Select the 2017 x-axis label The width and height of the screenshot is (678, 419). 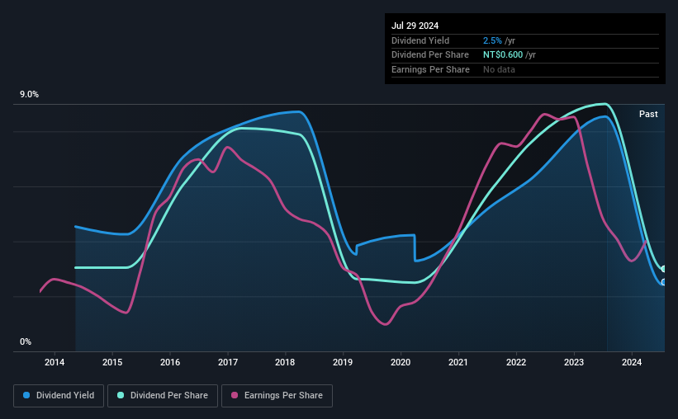[x=228, y=362]
